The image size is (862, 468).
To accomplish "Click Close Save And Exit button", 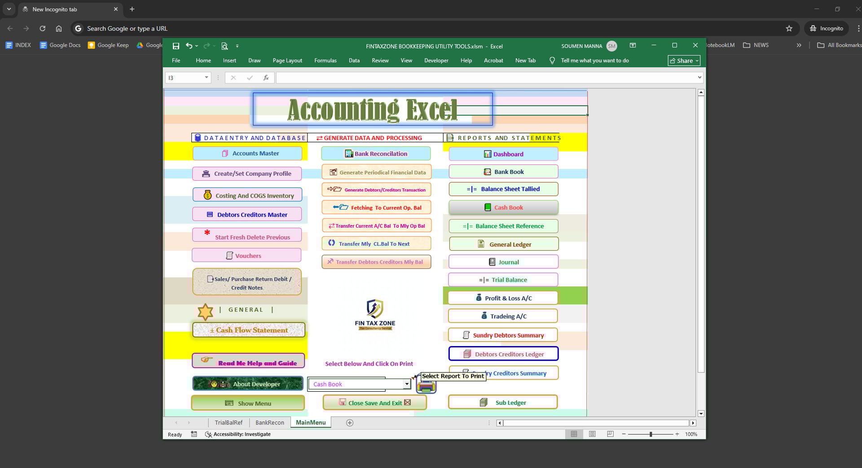I will (x=375, y=403).
